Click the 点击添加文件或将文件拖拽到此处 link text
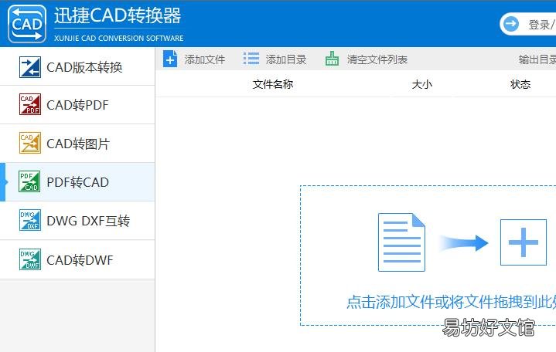556x352 pixels. point(451,302)
